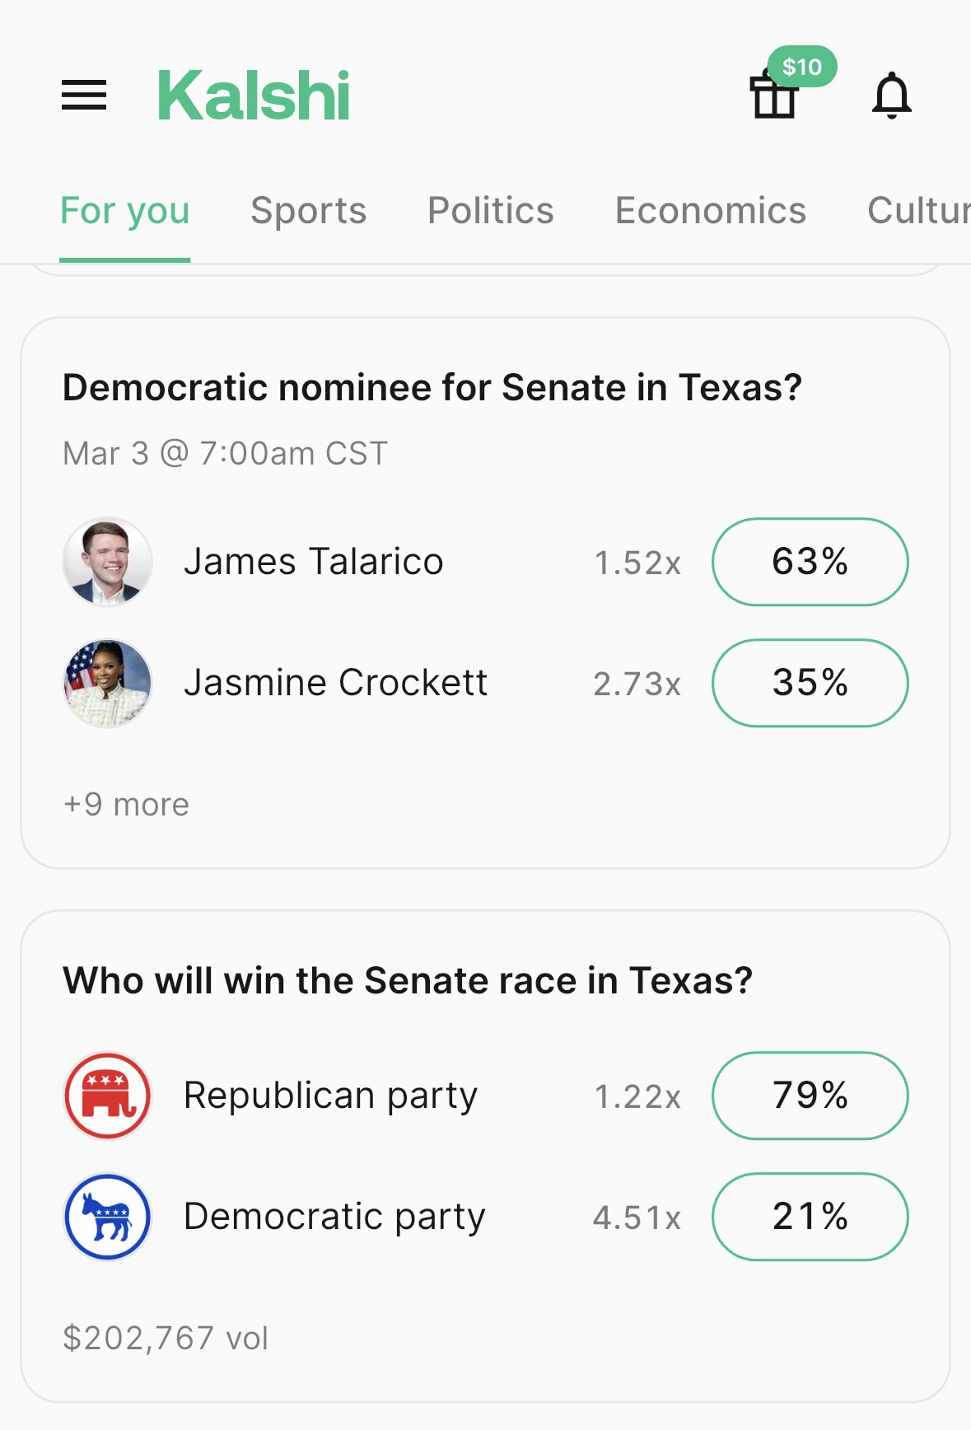Open the $10 gift rewards icon
Viewport: 971px width, 1430px height.
[776, 93]
